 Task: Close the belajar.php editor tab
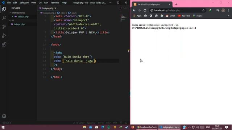tap(55, 8)
